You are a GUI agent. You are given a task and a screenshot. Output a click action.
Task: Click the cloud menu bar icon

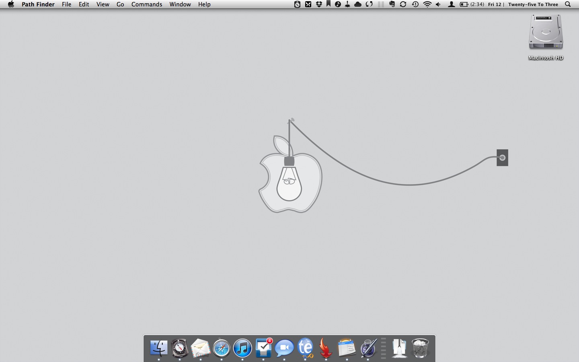tap(357, 4)
